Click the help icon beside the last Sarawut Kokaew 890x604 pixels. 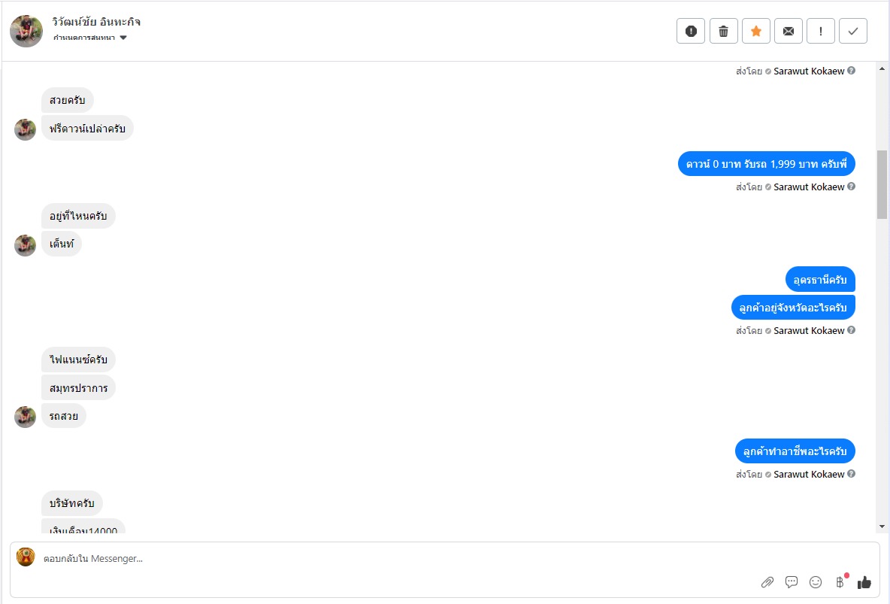point(852,474)
